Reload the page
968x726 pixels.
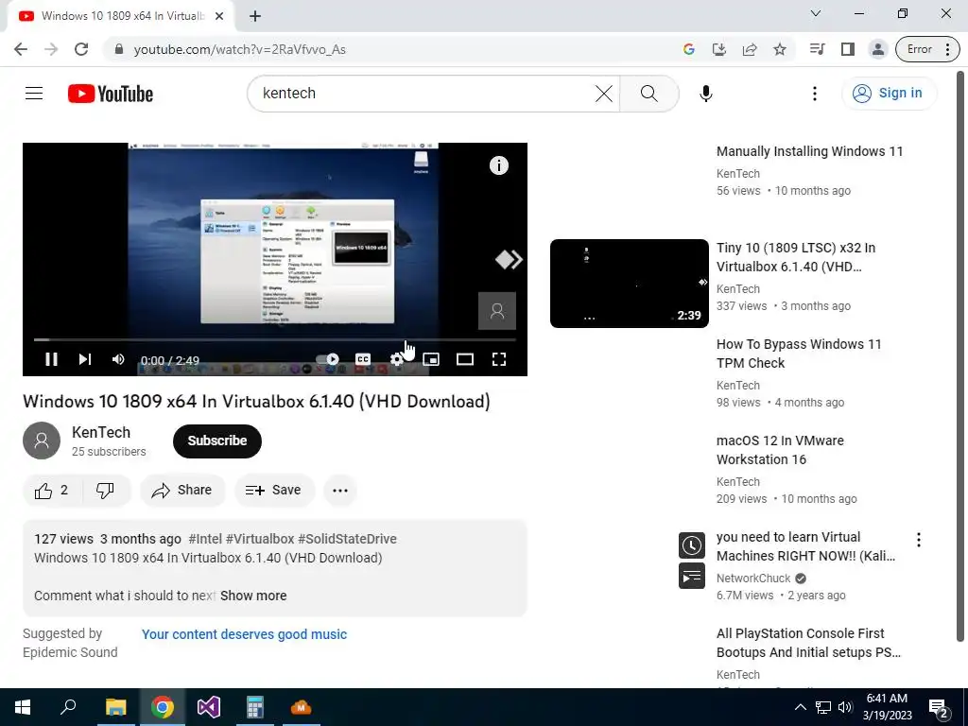81,49
